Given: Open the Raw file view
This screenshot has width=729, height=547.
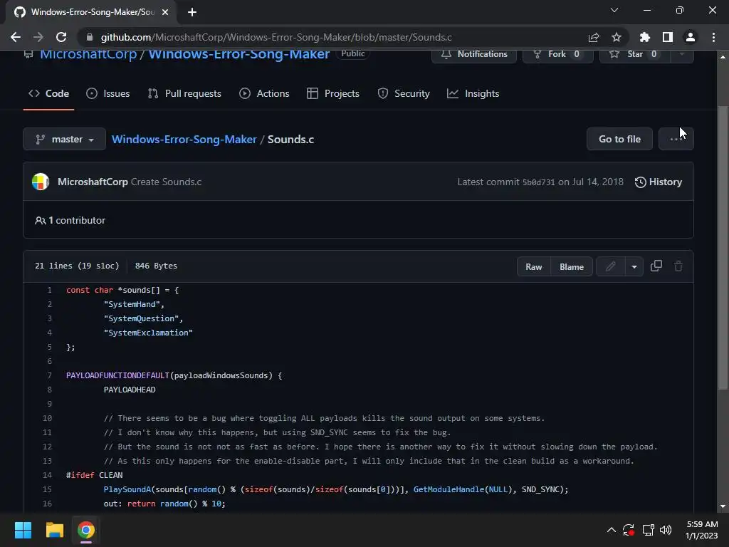Looking at the screenshot, I should (x=534, y=267).
